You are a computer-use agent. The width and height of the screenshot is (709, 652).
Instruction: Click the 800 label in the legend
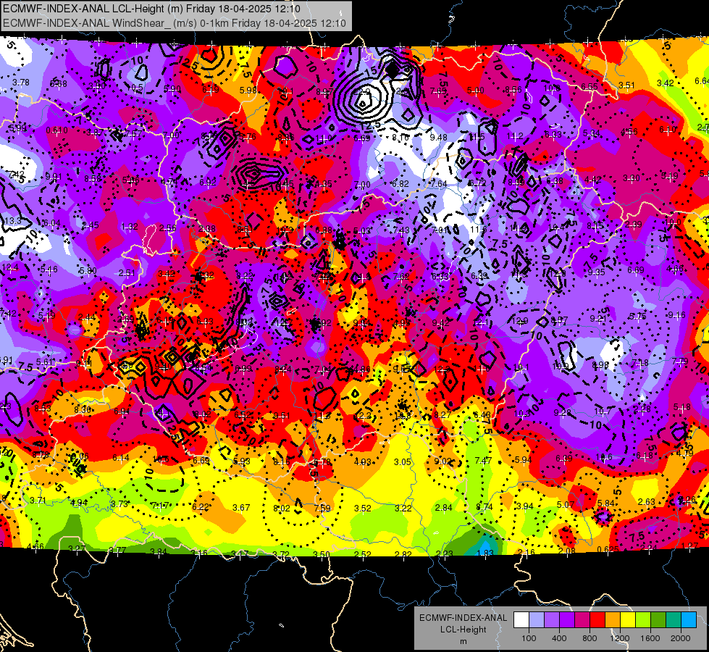tap(590, 638)
